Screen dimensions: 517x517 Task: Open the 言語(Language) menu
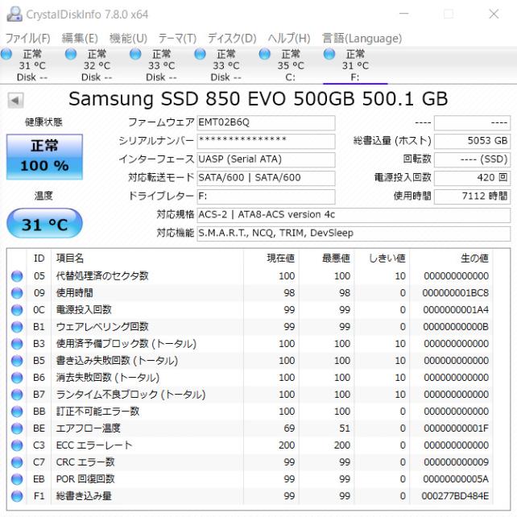(362, 39)
